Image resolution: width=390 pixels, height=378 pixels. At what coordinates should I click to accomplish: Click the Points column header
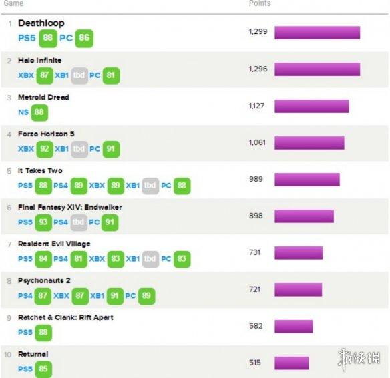260,3
